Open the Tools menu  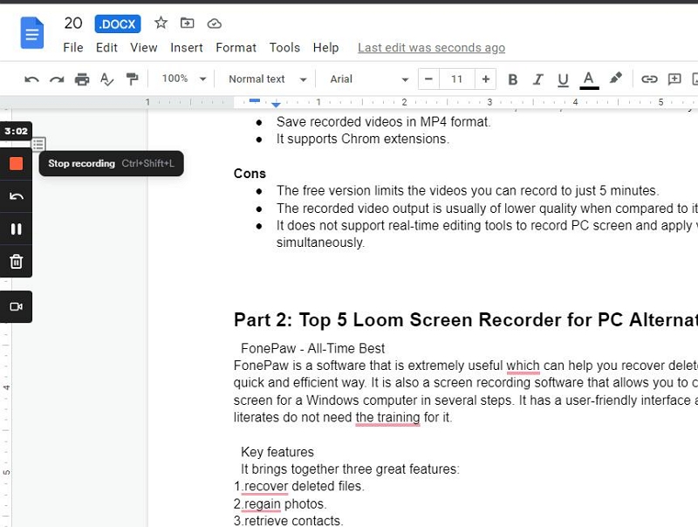284,48
